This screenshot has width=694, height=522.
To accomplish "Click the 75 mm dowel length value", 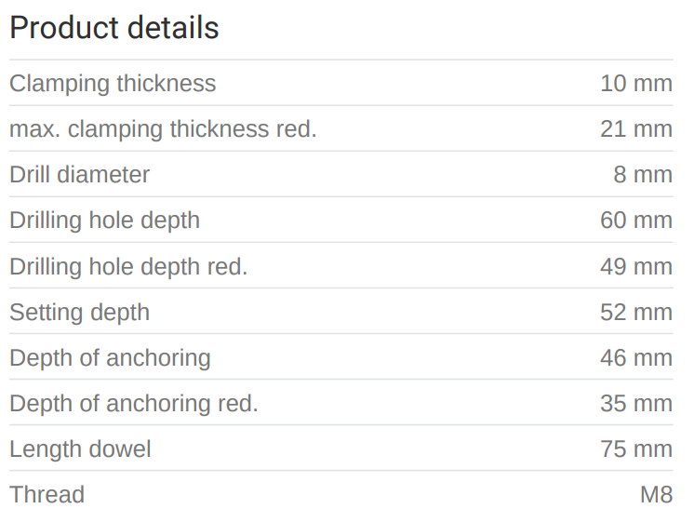I will click(636, 448).
